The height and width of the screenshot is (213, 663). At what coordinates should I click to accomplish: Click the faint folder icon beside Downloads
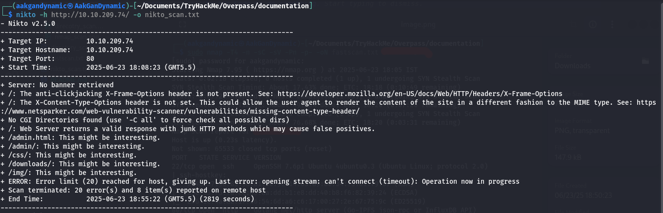click(x=645, y=61)
